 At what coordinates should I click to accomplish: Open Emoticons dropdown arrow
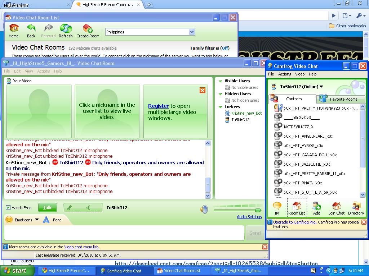tap(37, 220)
